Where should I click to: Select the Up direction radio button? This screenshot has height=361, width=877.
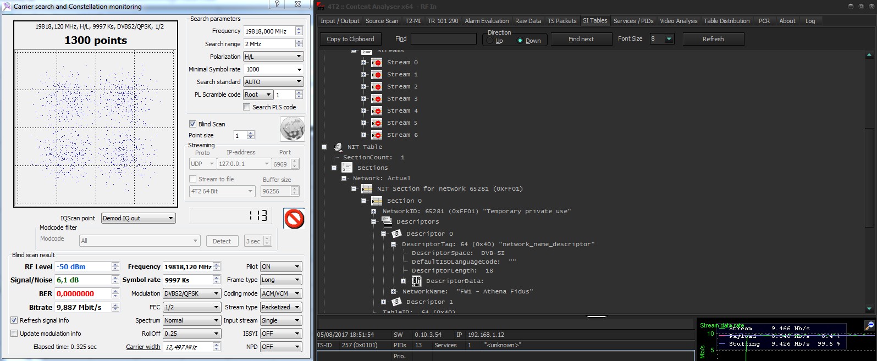pyautogui.click(x=490, y=41)
